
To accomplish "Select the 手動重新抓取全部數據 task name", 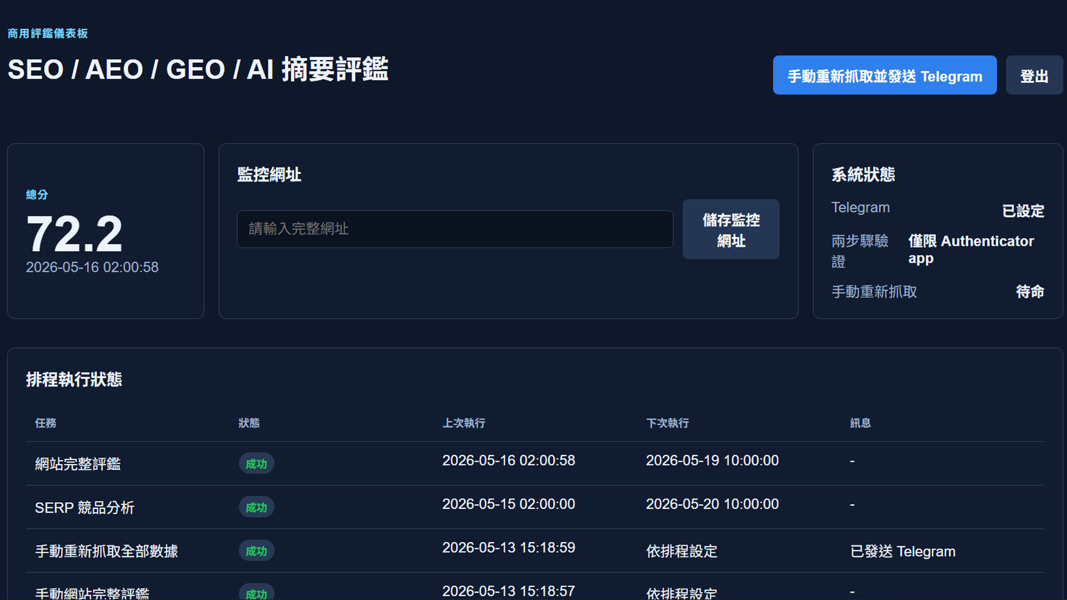I will (x=107, y=551).
